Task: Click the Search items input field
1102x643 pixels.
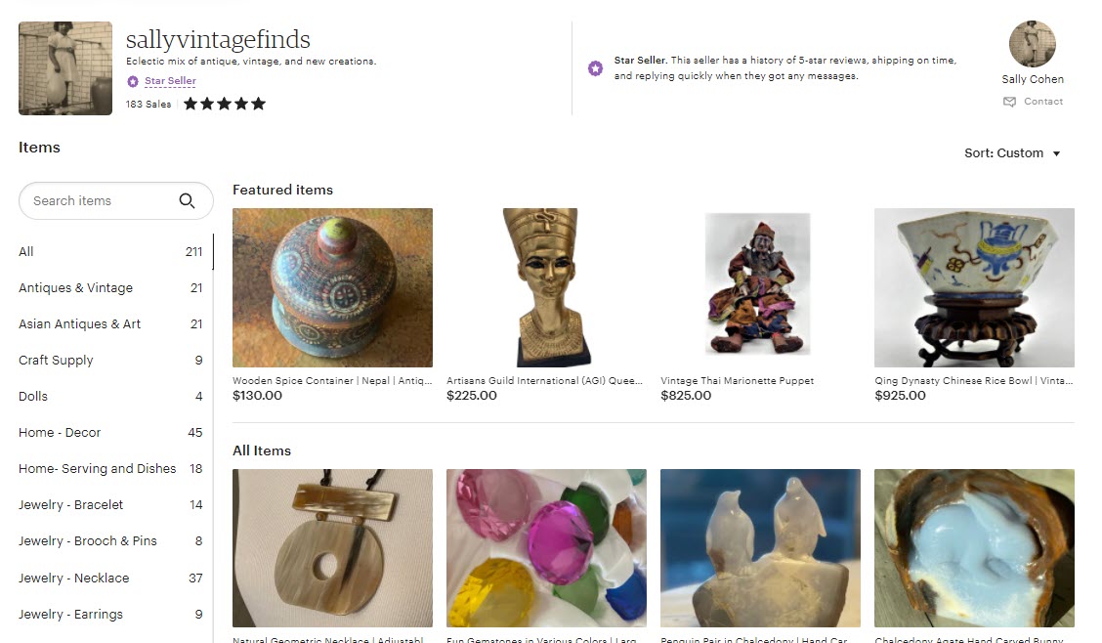Action: (x=116, y=201)
